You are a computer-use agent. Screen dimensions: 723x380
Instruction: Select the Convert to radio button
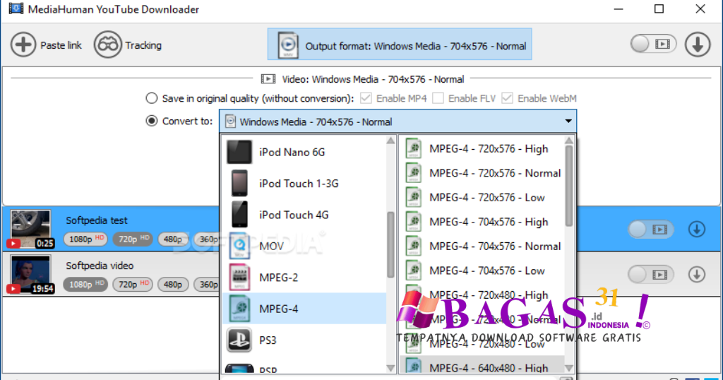(151, 121)
